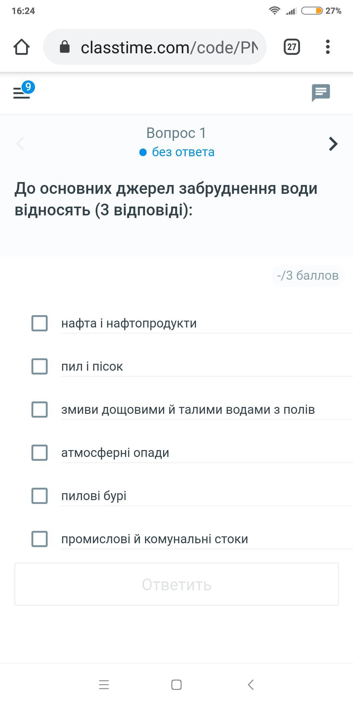
Task: Check the 'пил і пісок' option
Action: [x=40, y=366]
